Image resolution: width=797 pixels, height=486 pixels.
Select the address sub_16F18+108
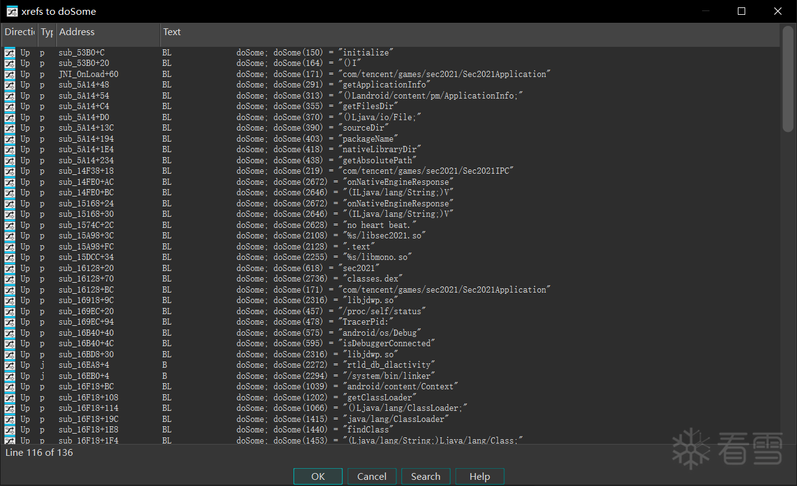[x=89, y=398]
